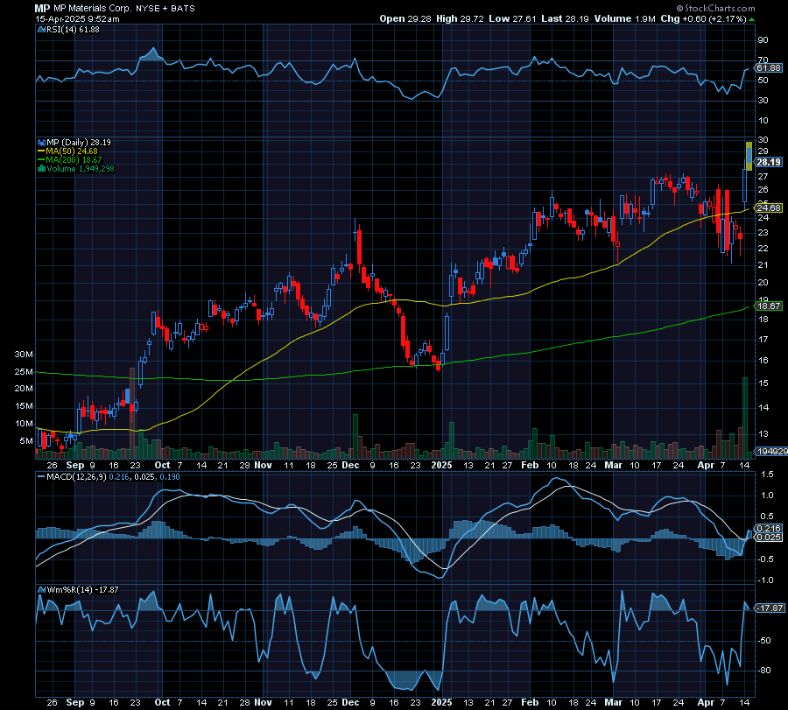Click the 18.67 MA(200) value axis tag
Viewport: 788px width, 710px height.
pyautogui.click(x=768, y=306)
